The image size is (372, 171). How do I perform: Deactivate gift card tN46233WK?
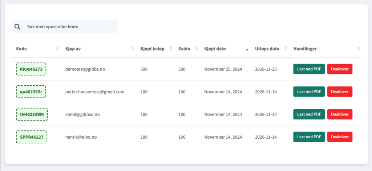pyautogui.click(x=340, y=114)
